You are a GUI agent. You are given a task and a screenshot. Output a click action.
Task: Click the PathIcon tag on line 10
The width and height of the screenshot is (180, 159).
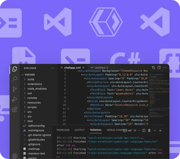[98, 105]
